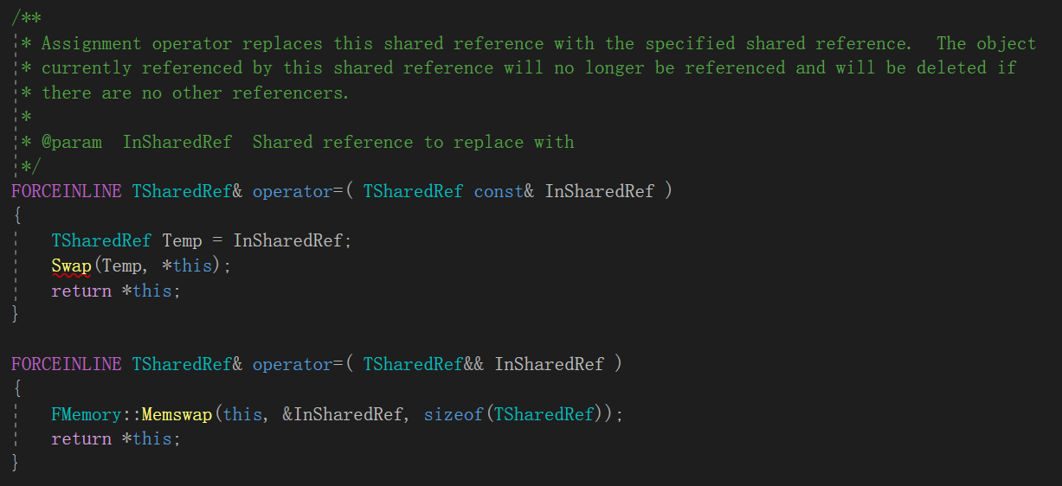
Task: Click the Temp variable in its declaration line
Action: point(182,240)
